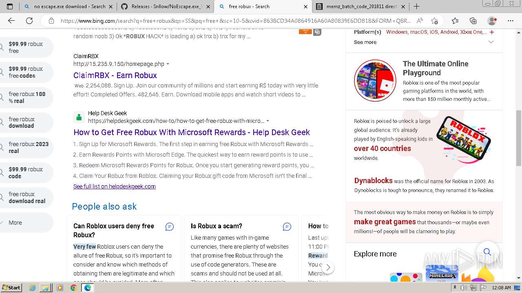Click http://15.235.9.150/homepage.php URL text

pos(119,64)
